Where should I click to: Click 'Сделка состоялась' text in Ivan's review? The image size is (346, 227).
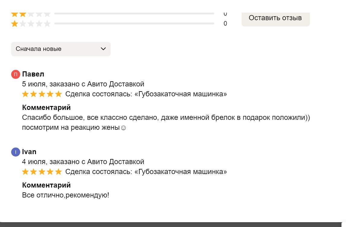point(99,172)
